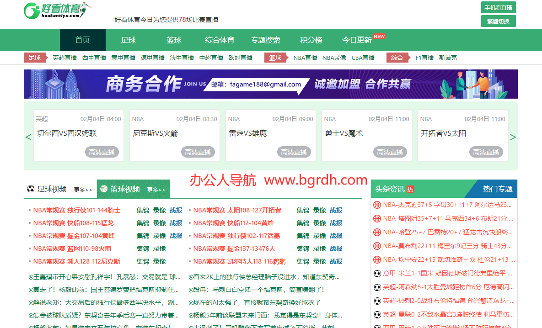Click the 手机看直播 button

[x=499, y=8]
